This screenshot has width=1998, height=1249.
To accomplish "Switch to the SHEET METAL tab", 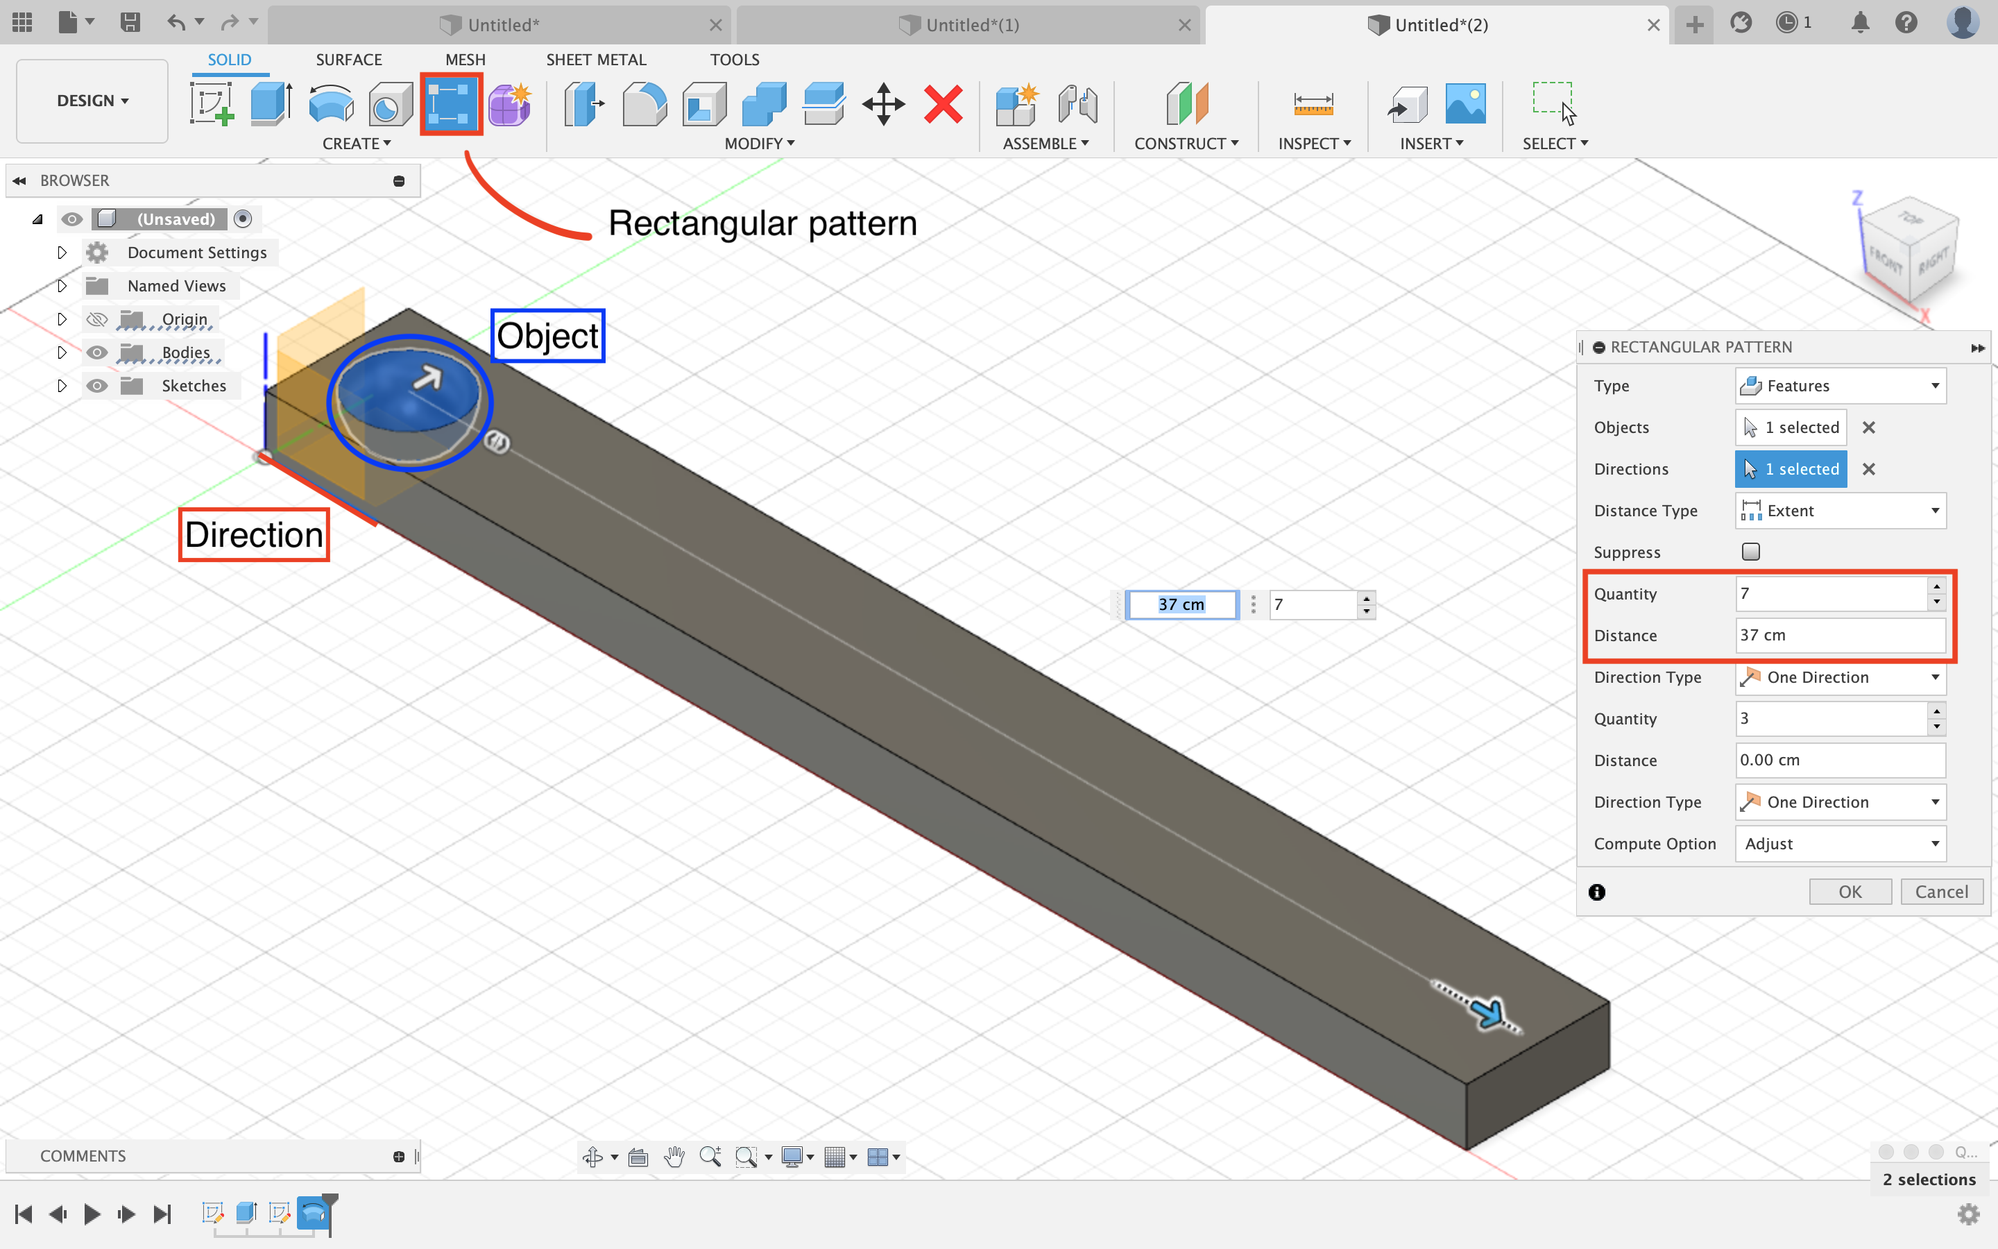I will (x=595, y=59).
